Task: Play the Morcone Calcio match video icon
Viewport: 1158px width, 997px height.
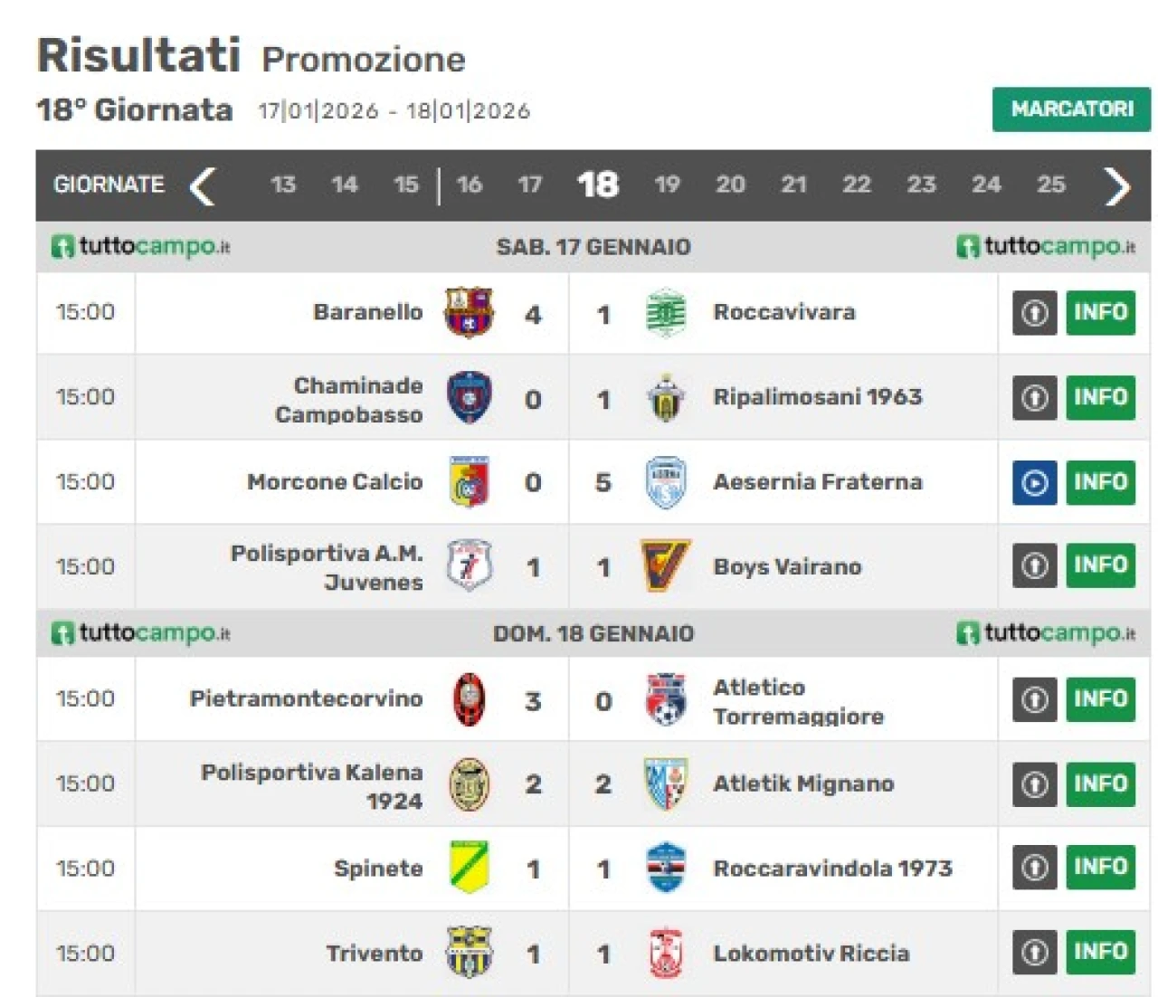Action: click(1034, 482)
